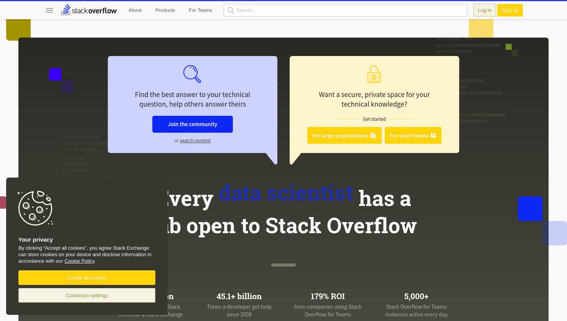Click the gray scroll indicator pill below the headline
Screen dimensions: 567x321
[283, 265]
